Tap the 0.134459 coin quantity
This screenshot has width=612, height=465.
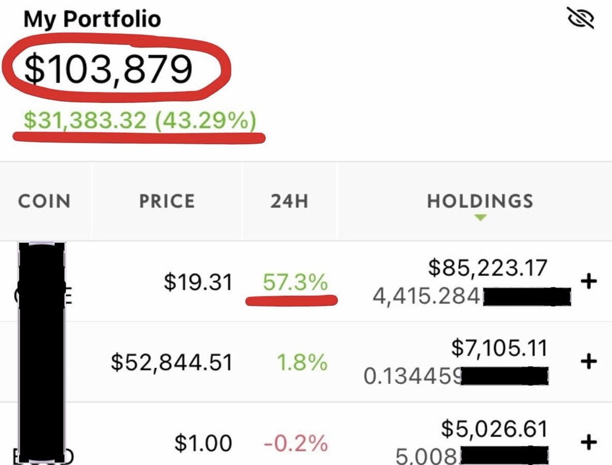click(x=412, y=376)
